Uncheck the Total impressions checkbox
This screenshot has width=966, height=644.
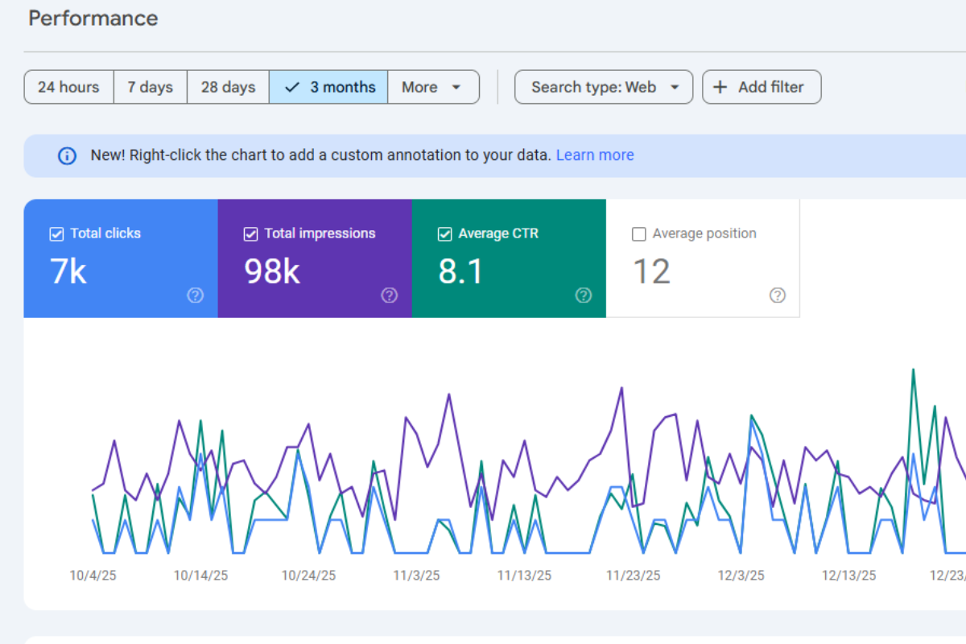(x=250, y=234)
